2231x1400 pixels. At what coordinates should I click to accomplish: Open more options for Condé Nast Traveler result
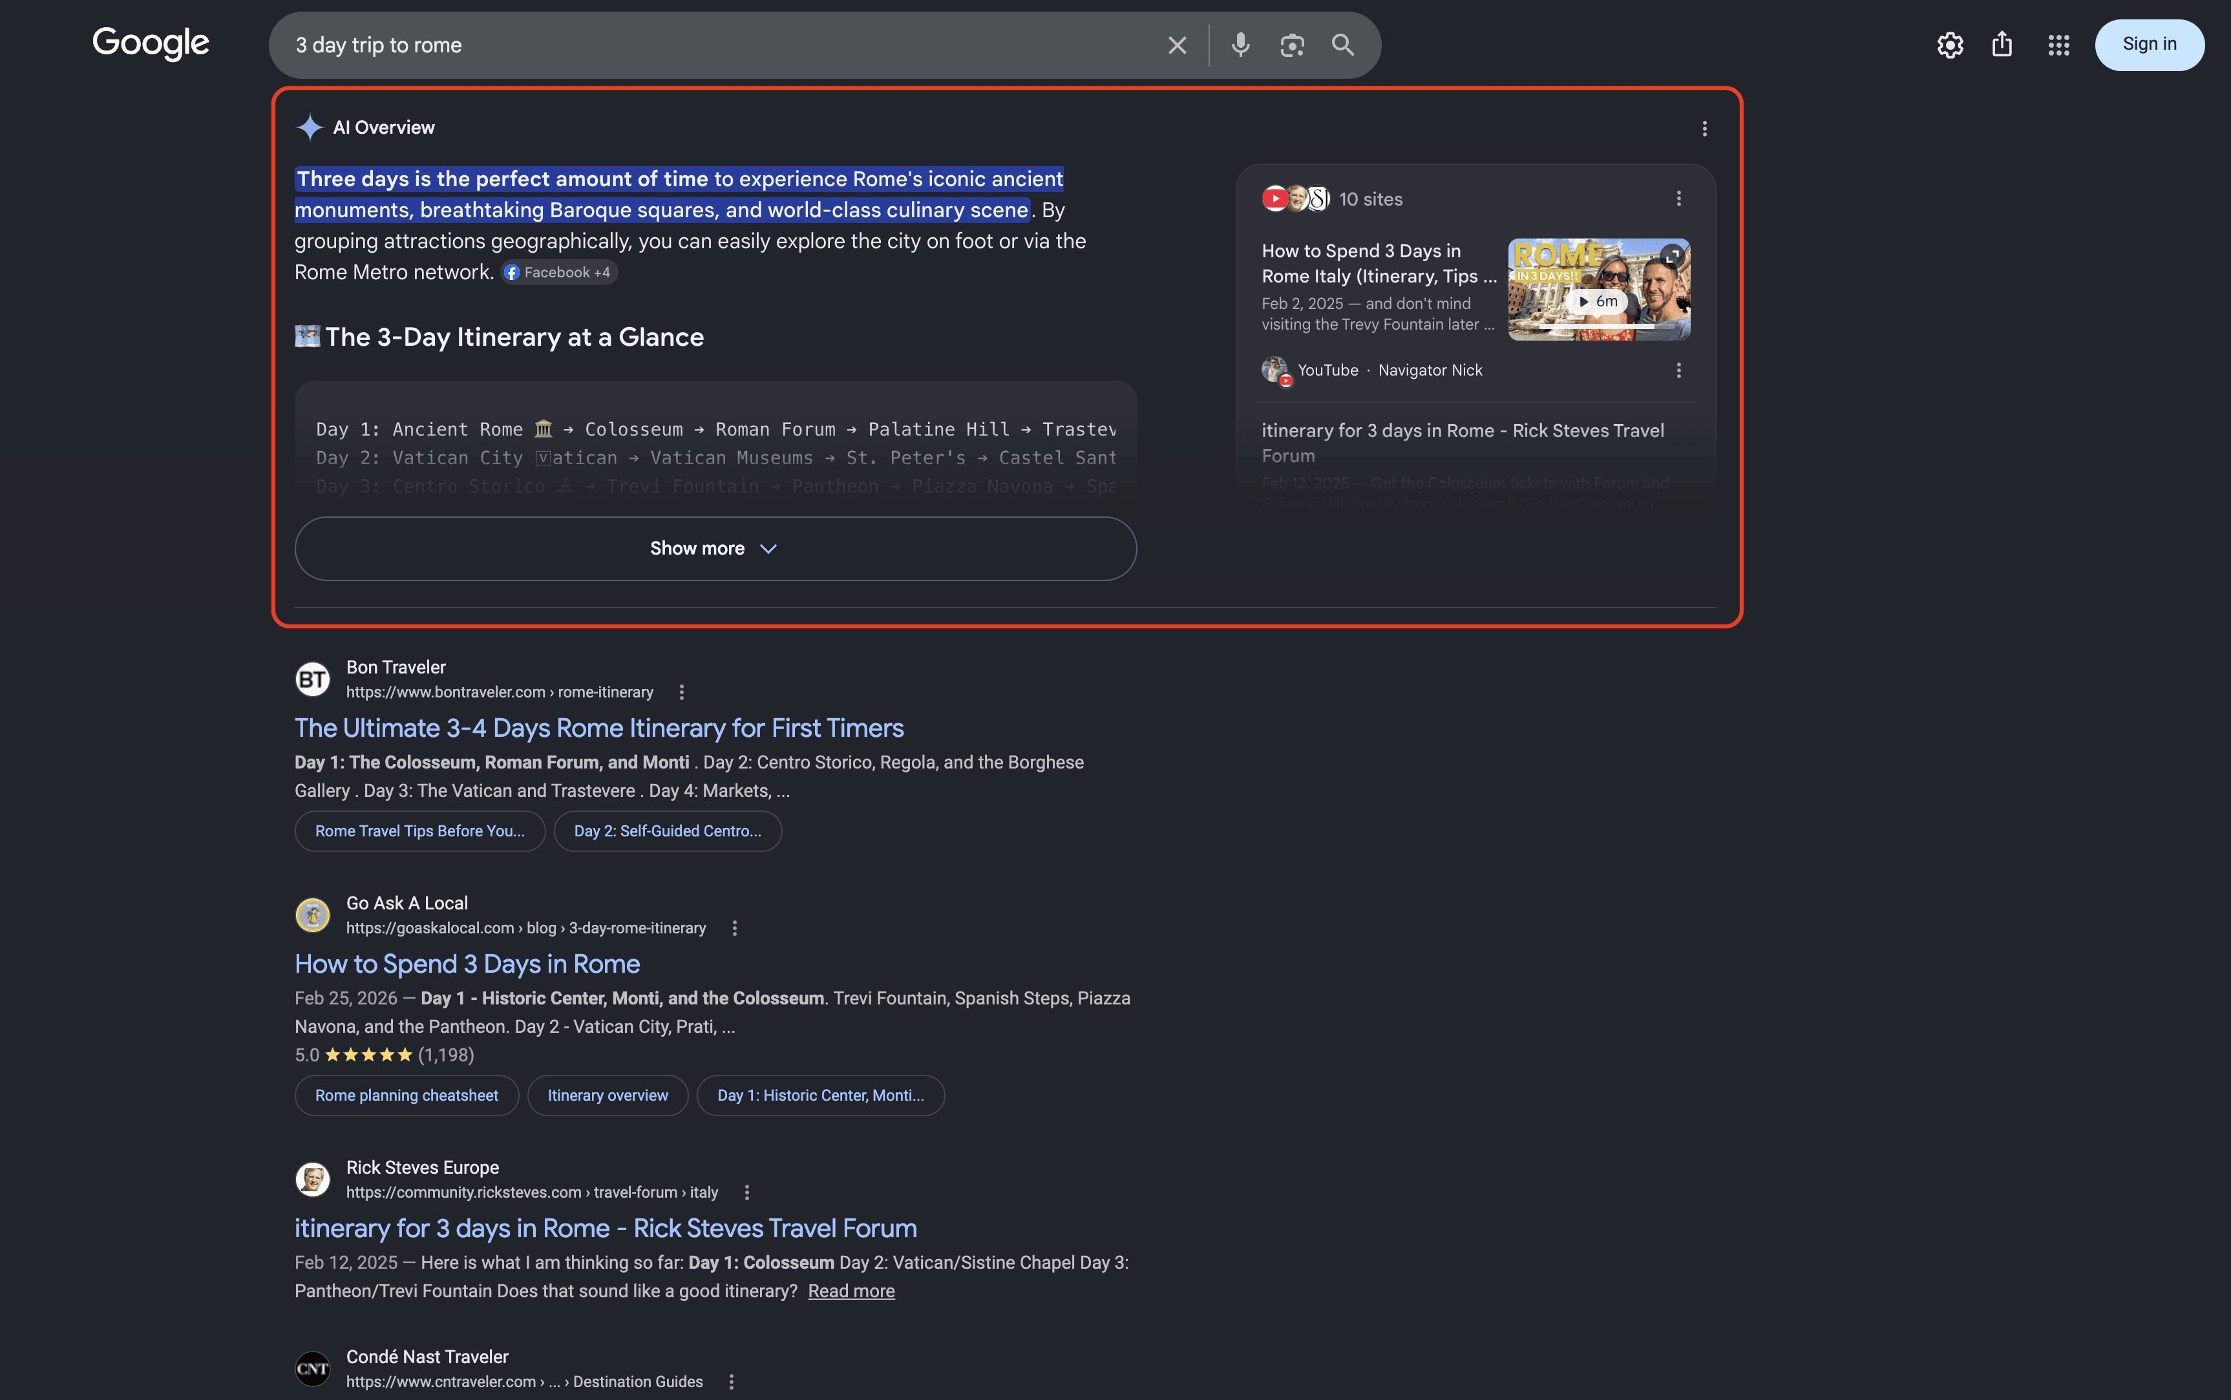coord(732,1381)
